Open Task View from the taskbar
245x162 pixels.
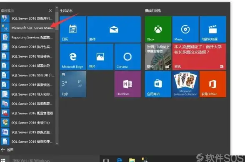(x=106, y=160)
